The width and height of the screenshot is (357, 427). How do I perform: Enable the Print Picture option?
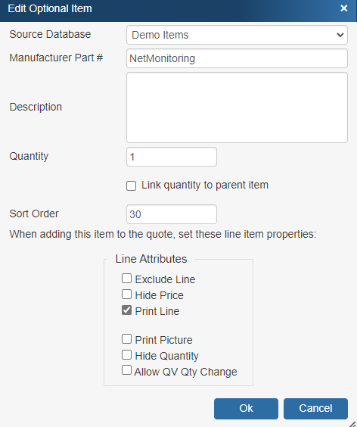click(126, 339)
